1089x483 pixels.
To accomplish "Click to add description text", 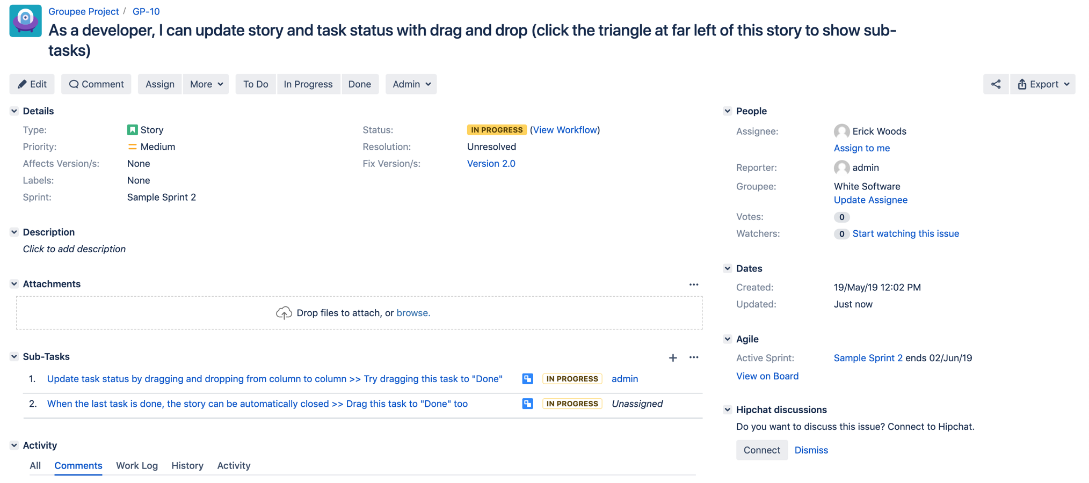I will tap(74, 249).
